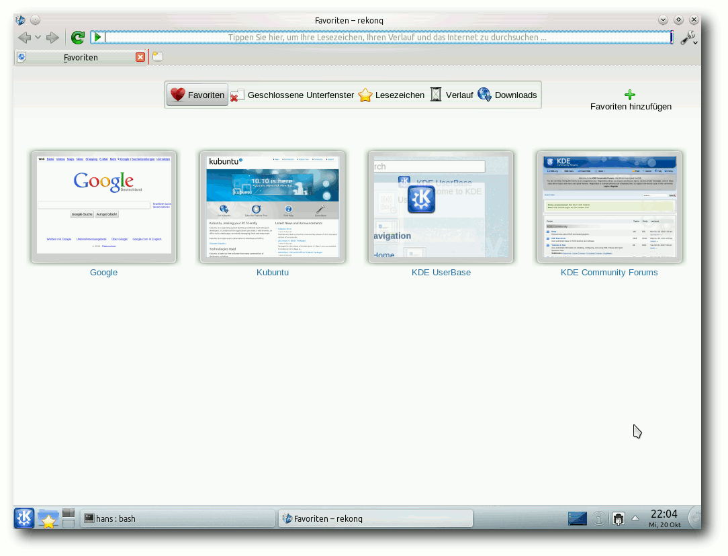Go forward with the forward arrow
728x556 pixels.
click(52, 37)
